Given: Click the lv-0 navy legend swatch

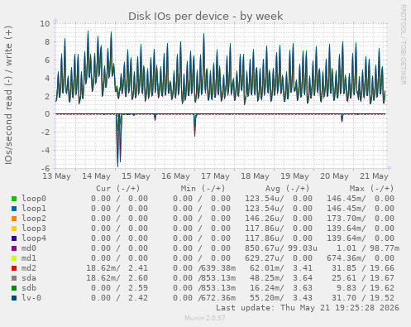Looking at the screenshot, I should [14, 298].
